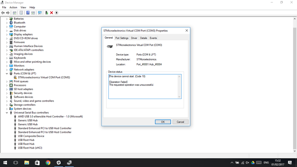
Task: Expand the Display adapters category
Action: click(7, 34)
